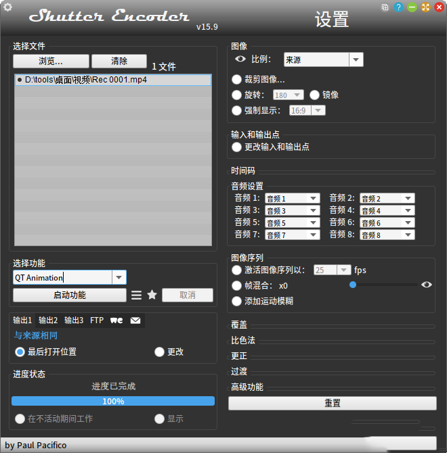
Task: Open the 音频 2 dropdown
Action: [x=387, y=199]
